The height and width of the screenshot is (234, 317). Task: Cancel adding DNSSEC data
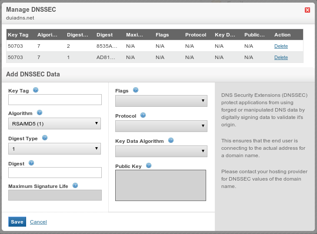[x=38, y=222]
